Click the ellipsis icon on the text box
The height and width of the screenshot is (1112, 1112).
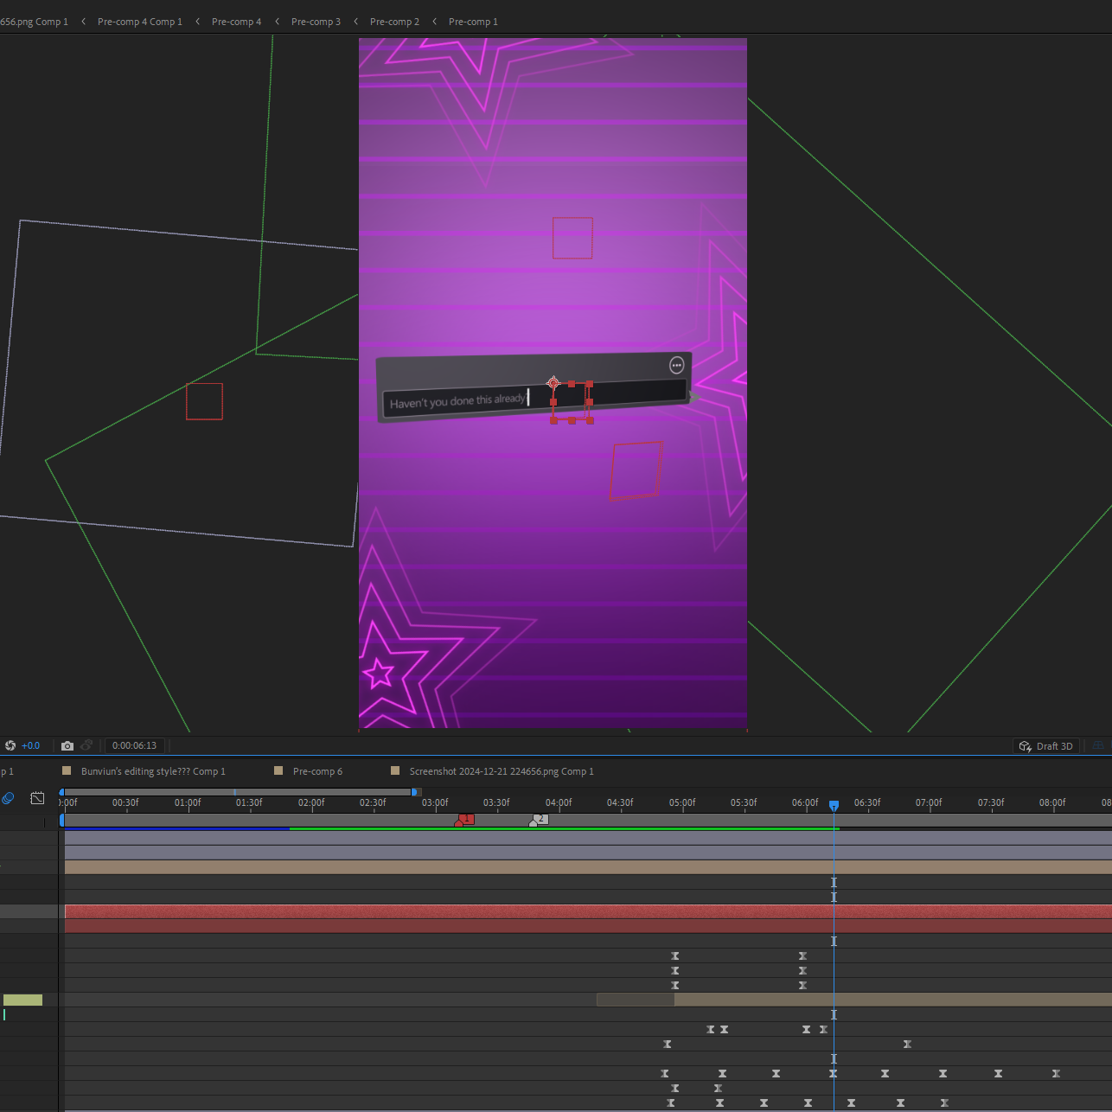[677, 365]
